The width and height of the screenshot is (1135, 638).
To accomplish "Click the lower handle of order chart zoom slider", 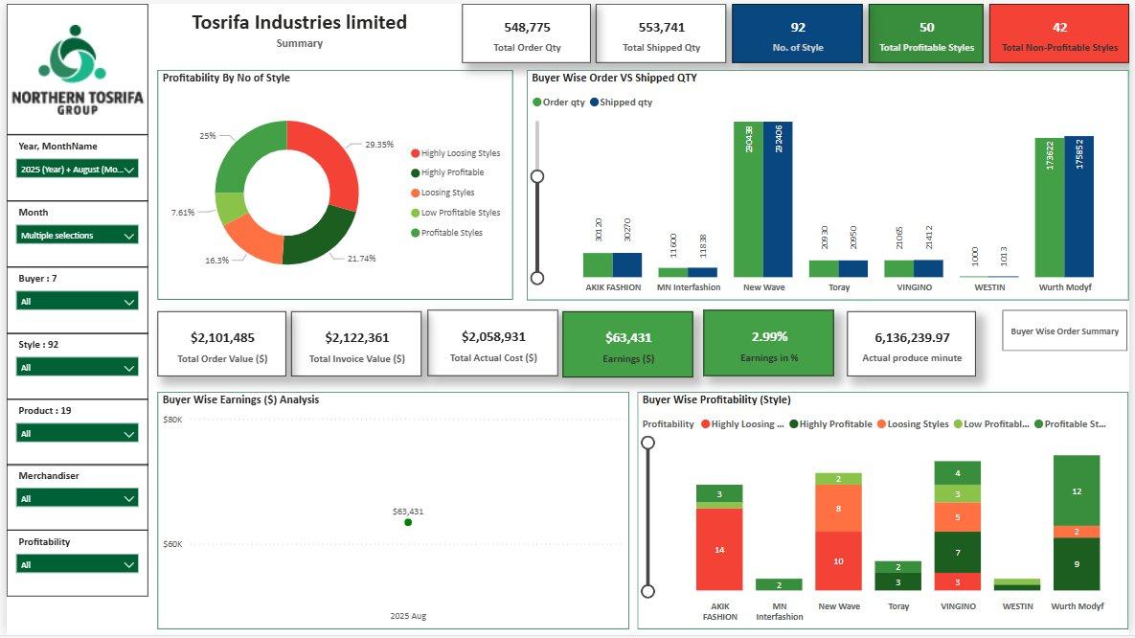I will point(537,278).
